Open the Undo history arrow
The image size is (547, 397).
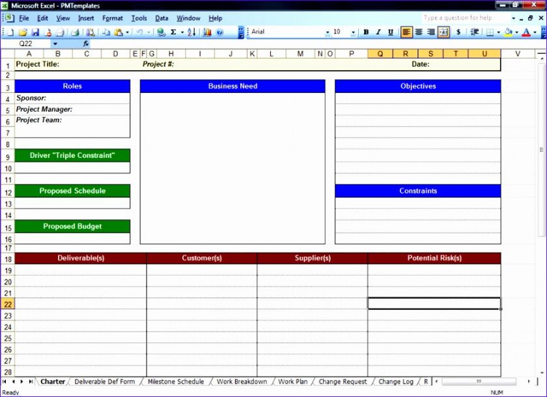148,32
